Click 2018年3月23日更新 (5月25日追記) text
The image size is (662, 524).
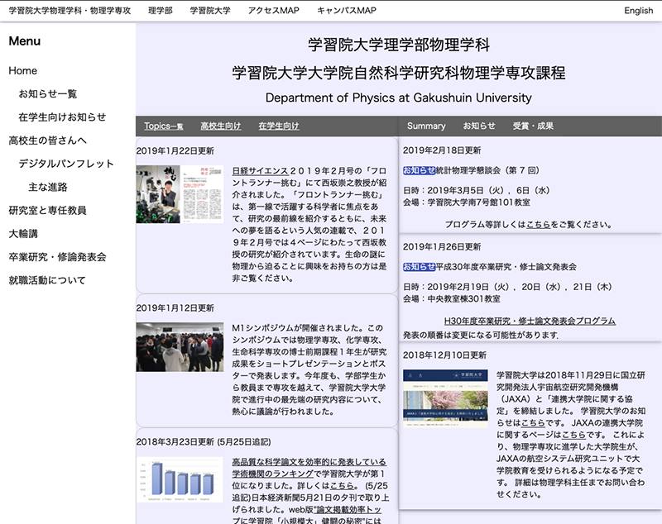coord(204,442)
